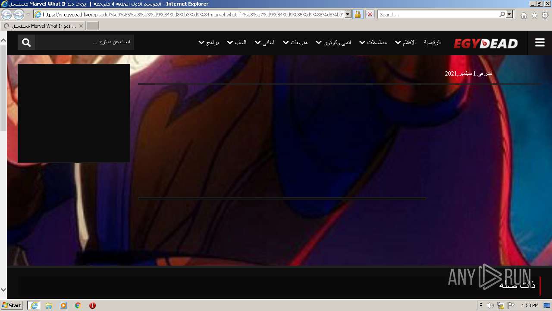Open the الرئيسية home menu item
Image resolution: width=552 pixels, height=311 pixels.
[432, 42]
